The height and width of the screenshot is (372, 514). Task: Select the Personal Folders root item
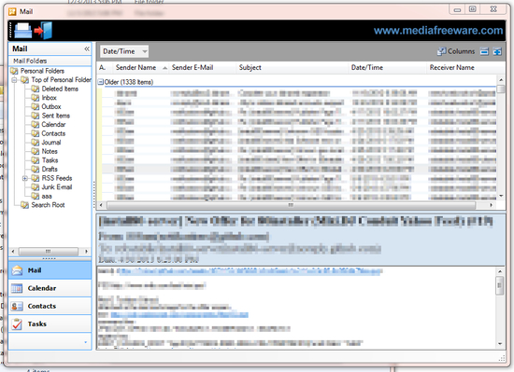42,71
